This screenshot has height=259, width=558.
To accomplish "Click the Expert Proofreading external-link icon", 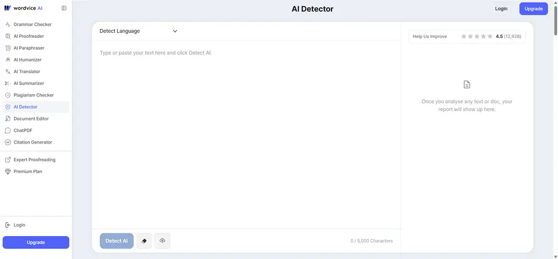I will 8,160.
